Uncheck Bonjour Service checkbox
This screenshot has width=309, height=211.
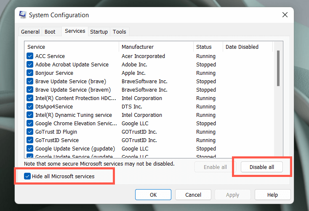click(30, 73)
